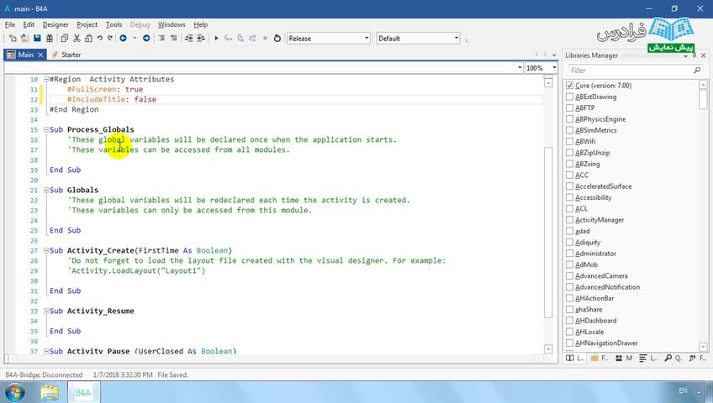The image size is (713, 403).
Task: Open the File menu
Action: (x=10, y=24)
